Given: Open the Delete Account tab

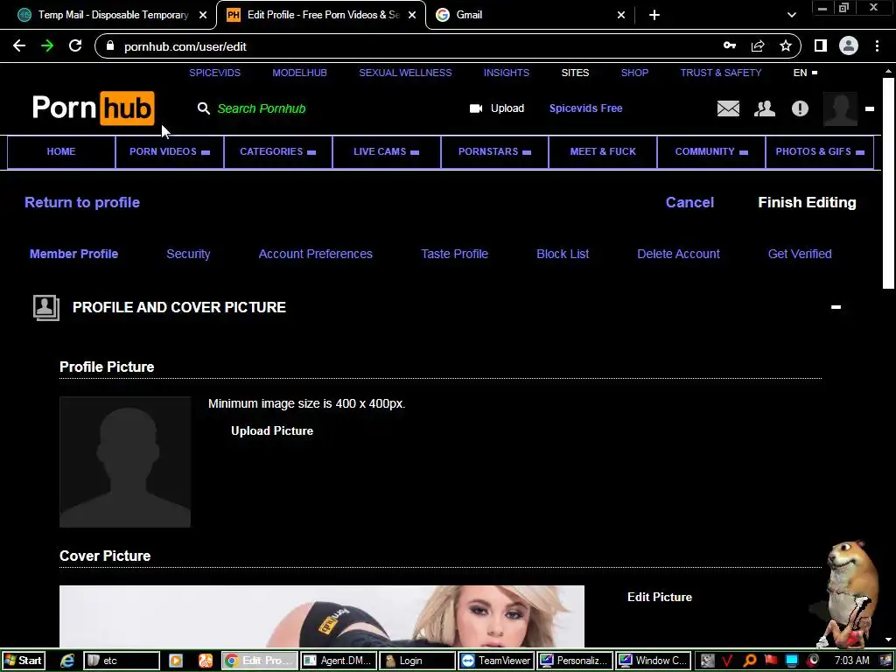Looking at the screenshot, I should [x=678, y=254].
